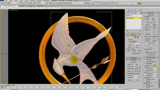160x90 pixels.
Task: Expand the Soft Selection rollout
Action: (133, 58)
